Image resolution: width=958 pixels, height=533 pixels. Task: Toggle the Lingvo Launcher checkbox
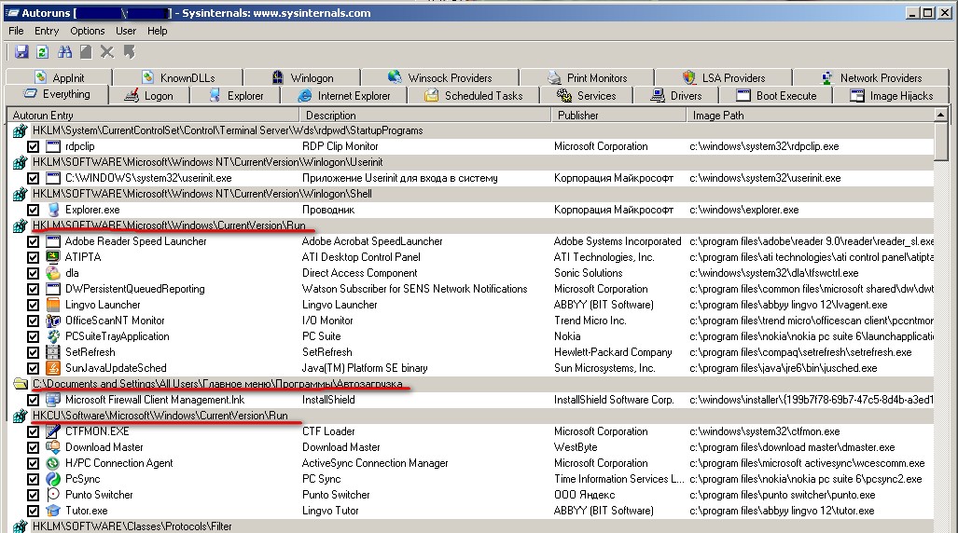click(x=33, y=306)
